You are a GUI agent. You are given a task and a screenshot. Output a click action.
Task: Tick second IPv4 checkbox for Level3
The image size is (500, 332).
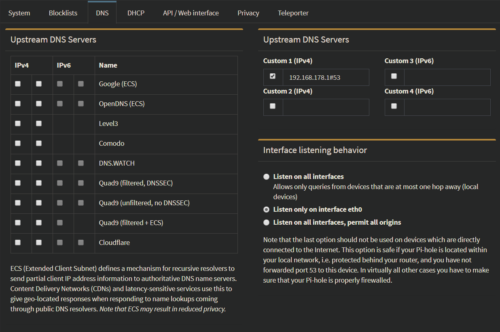point(39,123)
